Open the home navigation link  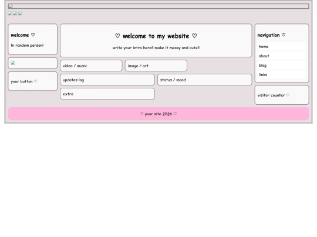(282, 47)
